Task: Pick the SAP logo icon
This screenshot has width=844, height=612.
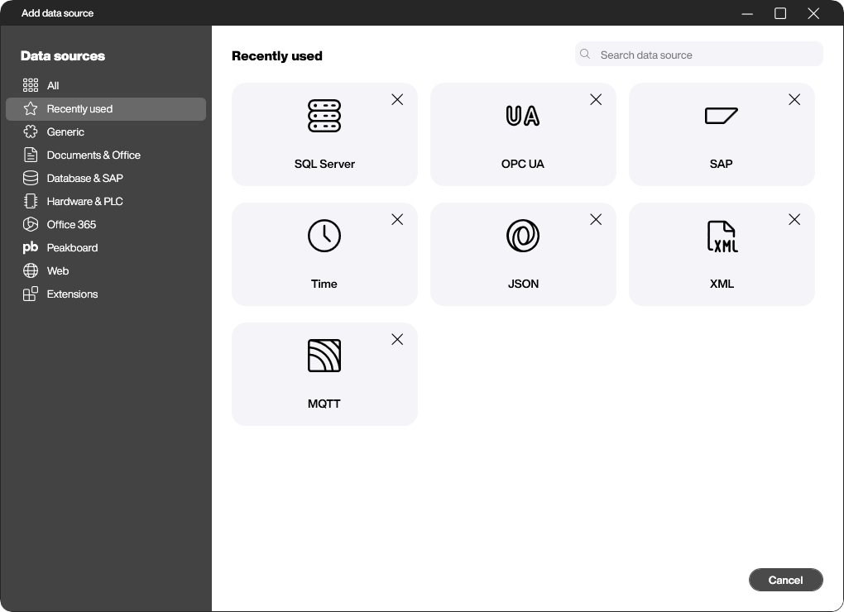Action: (722, 116)
